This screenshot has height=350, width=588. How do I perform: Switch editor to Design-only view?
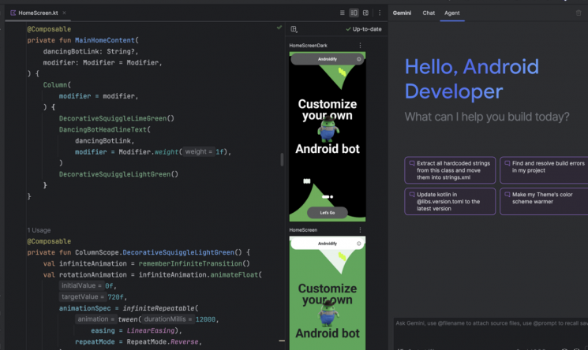tap(365, 13)
